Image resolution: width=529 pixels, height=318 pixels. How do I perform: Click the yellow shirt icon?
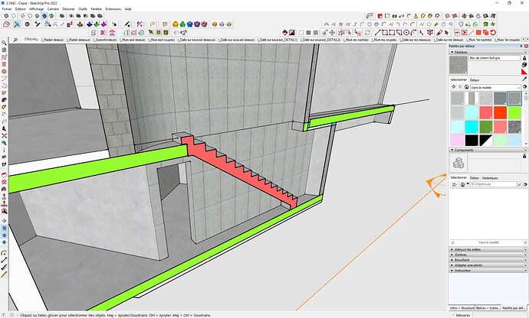pos(176,24)
